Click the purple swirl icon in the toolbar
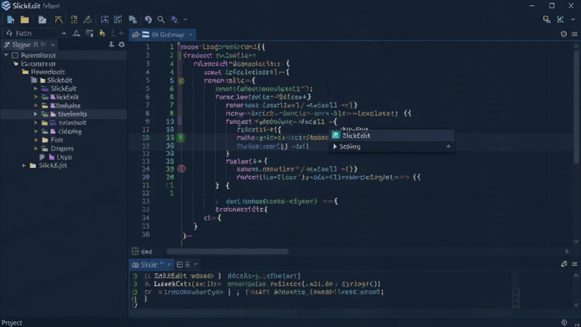Image resolution: width=581 pixels, height=327 pixels. 148,19
